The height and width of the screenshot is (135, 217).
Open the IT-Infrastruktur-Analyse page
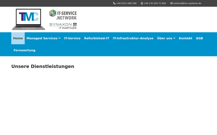pyautogui.click(x=133, y=38)
